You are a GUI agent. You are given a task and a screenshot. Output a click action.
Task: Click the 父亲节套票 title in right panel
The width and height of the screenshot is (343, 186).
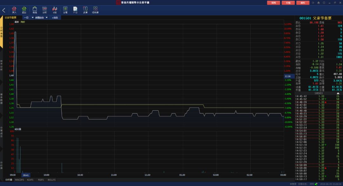pos(322,18)
